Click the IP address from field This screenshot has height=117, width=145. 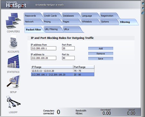click(43, 48)
